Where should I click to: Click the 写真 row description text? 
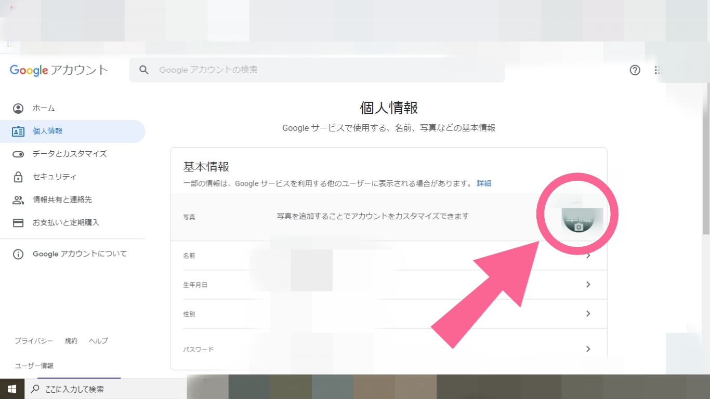point(373,216)
